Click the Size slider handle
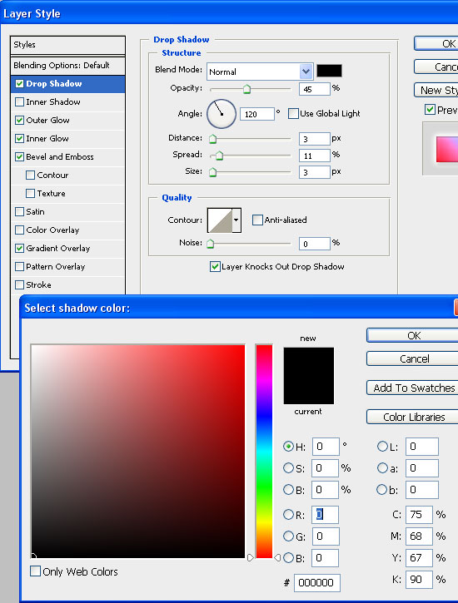This screenshot has height=603, width=458. 212,172
